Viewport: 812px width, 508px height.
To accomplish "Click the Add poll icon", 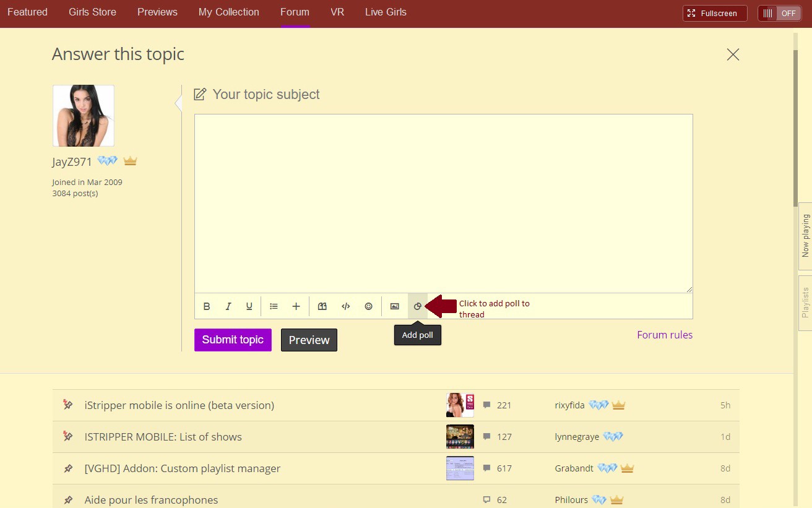I will [417, 306].
